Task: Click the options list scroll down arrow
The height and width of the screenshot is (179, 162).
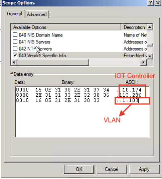Action: click(150, 56)
